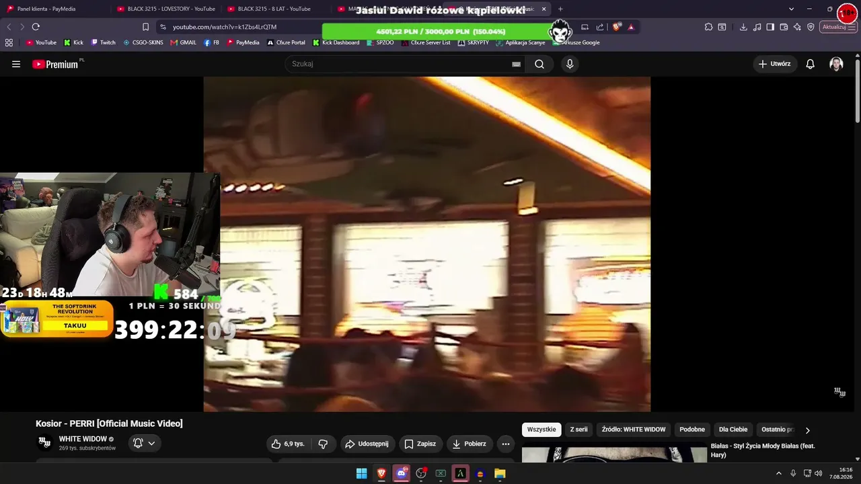Screen dimensions: 861x484
Task: Open a new browser tab
Action: click(x=560, y=9)
